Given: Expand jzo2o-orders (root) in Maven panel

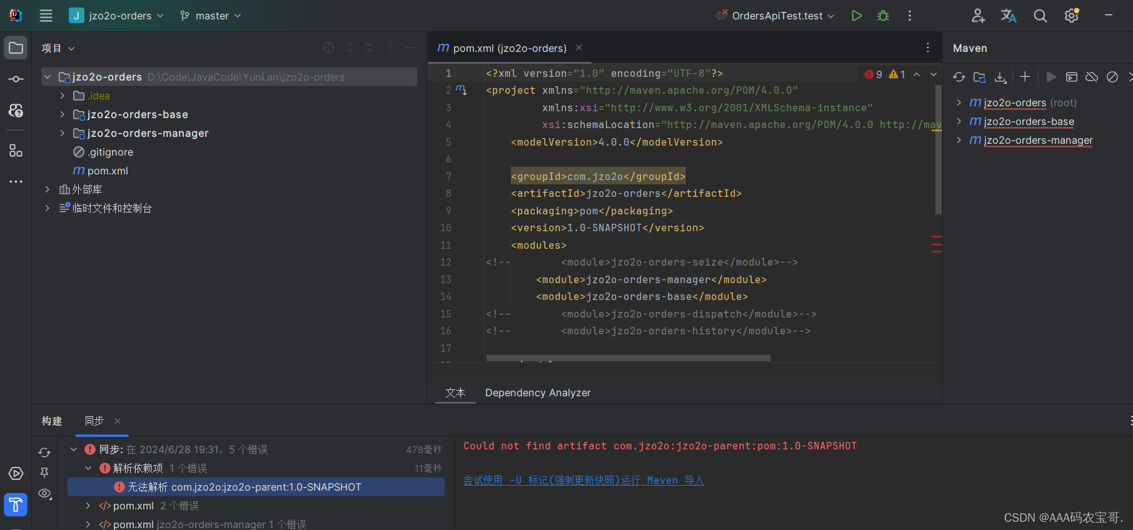Looking at the screenshot, I should pyautogui.click(x=959, y=102).
